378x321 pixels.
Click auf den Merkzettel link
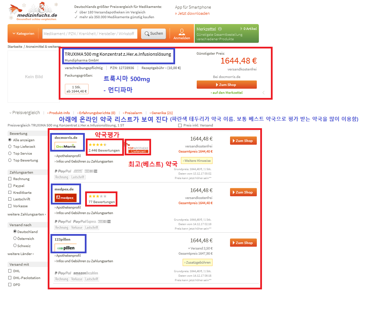click(227, 93)
